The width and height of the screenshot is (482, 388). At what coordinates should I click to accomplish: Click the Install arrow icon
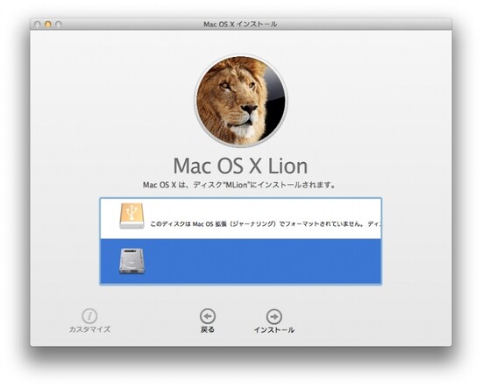pyautogui.click(x=273, y=316)
